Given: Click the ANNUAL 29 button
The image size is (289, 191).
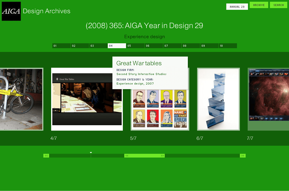Looking at the screenshot, I should [237, 7].
